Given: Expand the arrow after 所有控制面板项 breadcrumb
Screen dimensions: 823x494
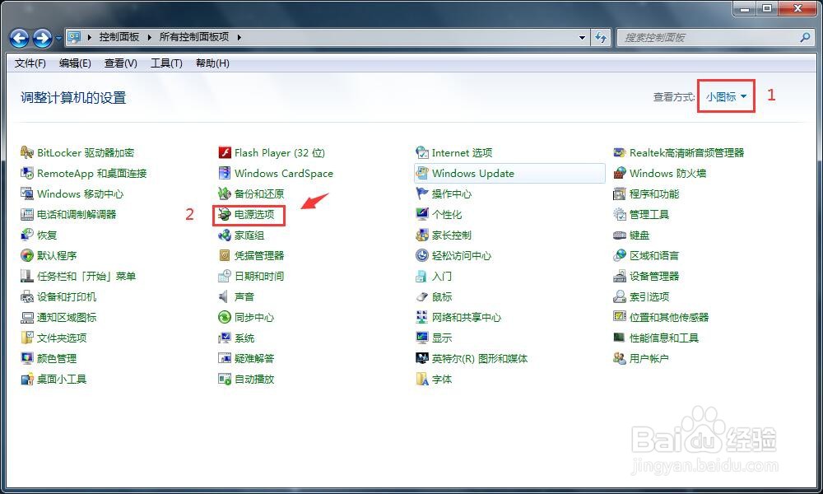Looking at the screenshot, I should click(x=239, y=37).
